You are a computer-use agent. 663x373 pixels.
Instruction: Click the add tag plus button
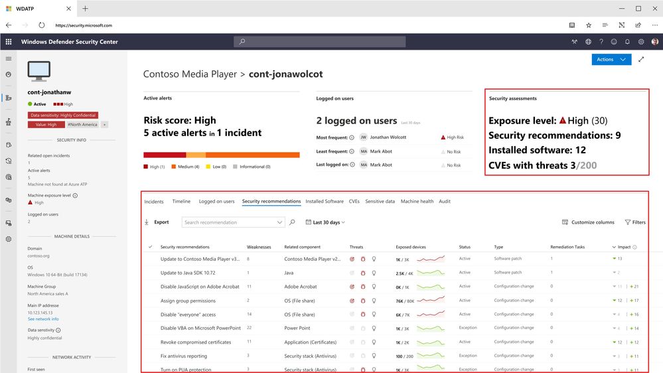coord(104,124)
